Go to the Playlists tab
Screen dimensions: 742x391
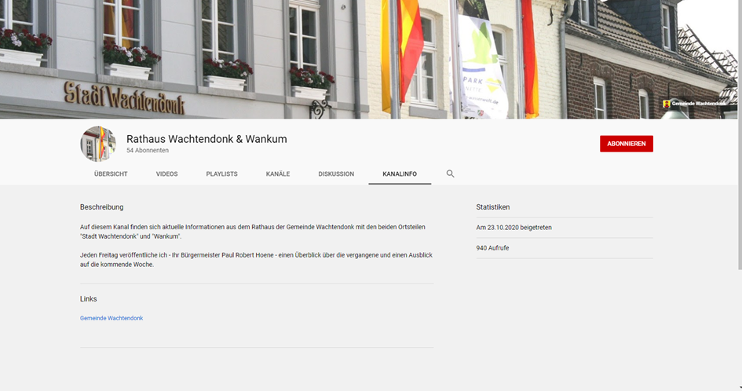click(x=221, y=174)
